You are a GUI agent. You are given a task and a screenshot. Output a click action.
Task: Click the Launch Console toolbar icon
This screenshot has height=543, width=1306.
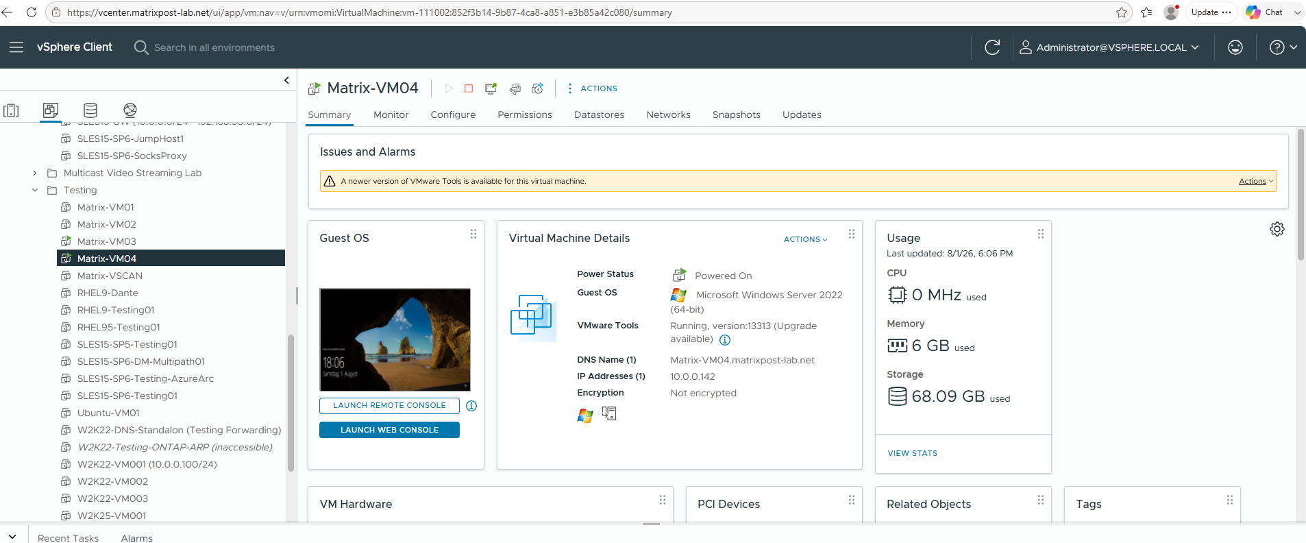(491, 88)
